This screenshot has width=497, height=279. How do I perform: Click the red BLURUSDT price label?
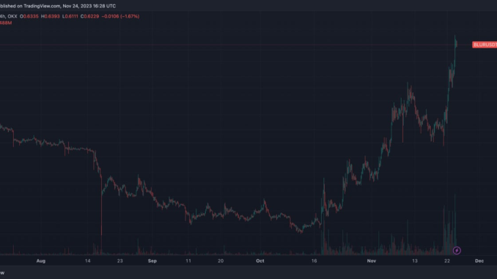(x=485, y=45)
